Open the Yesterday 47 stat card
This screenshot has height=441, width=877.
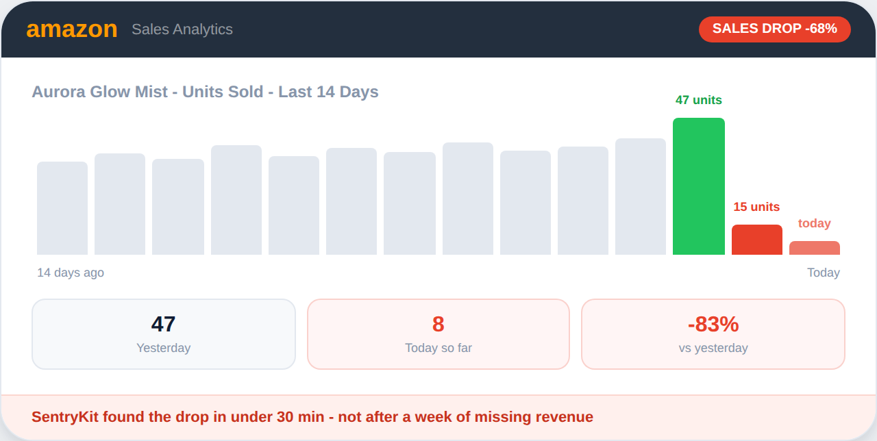[x=164, y=334]
